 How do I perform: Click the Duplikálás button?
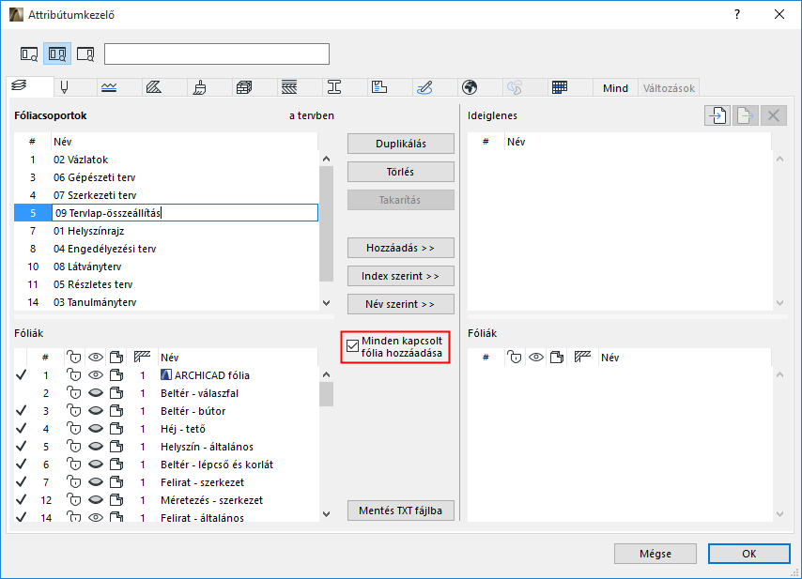pos(400,144)
